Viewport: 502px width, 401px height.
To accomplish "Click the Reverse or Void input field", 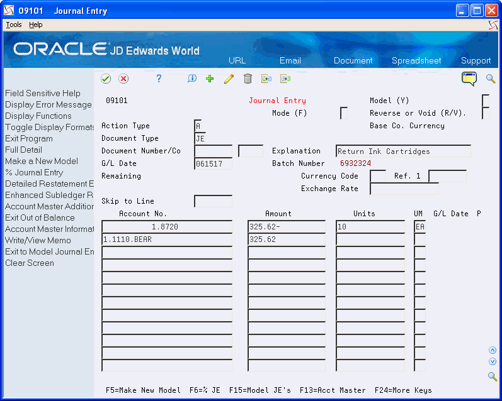I will point(486,113).
